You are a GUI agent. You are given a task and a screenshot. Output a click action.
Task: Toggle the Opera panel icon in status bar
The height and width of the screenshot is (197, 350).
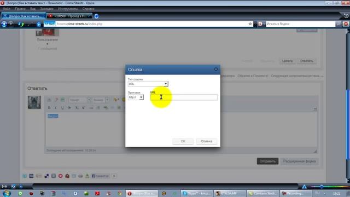[x=4, y=186]
